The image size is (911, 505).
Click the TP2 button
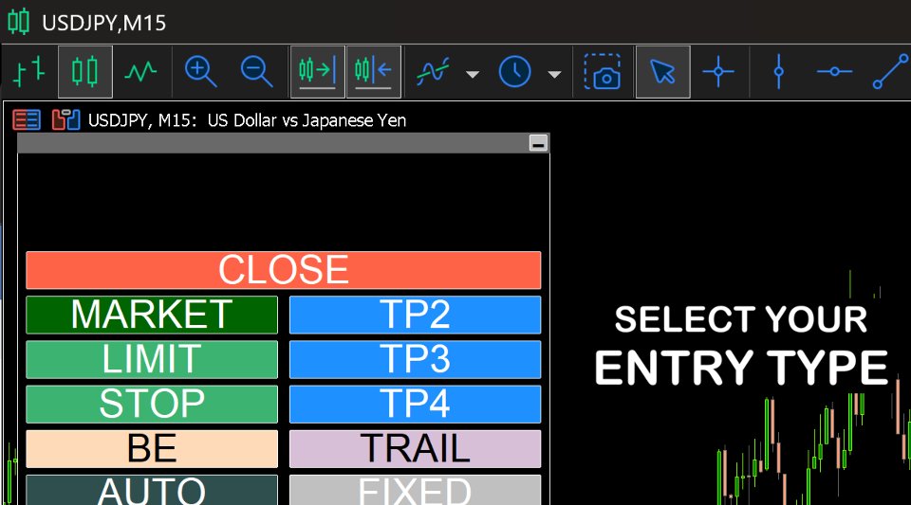click(415, 315)
